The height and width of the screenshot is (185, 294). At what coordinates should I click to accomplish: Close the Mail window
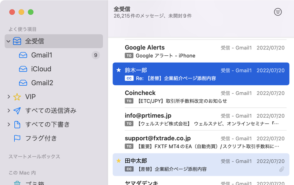click(12, 12)
